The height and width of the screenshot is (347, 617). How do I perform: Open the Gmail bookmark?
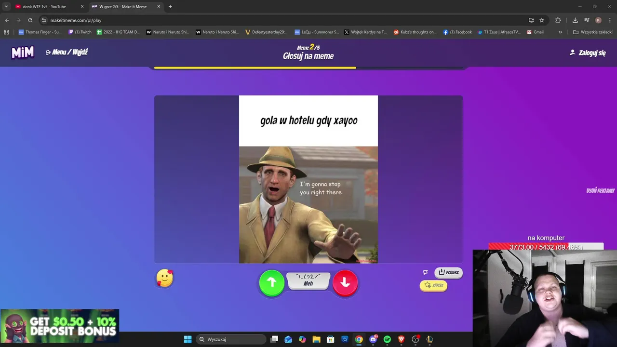pos(535,32)
